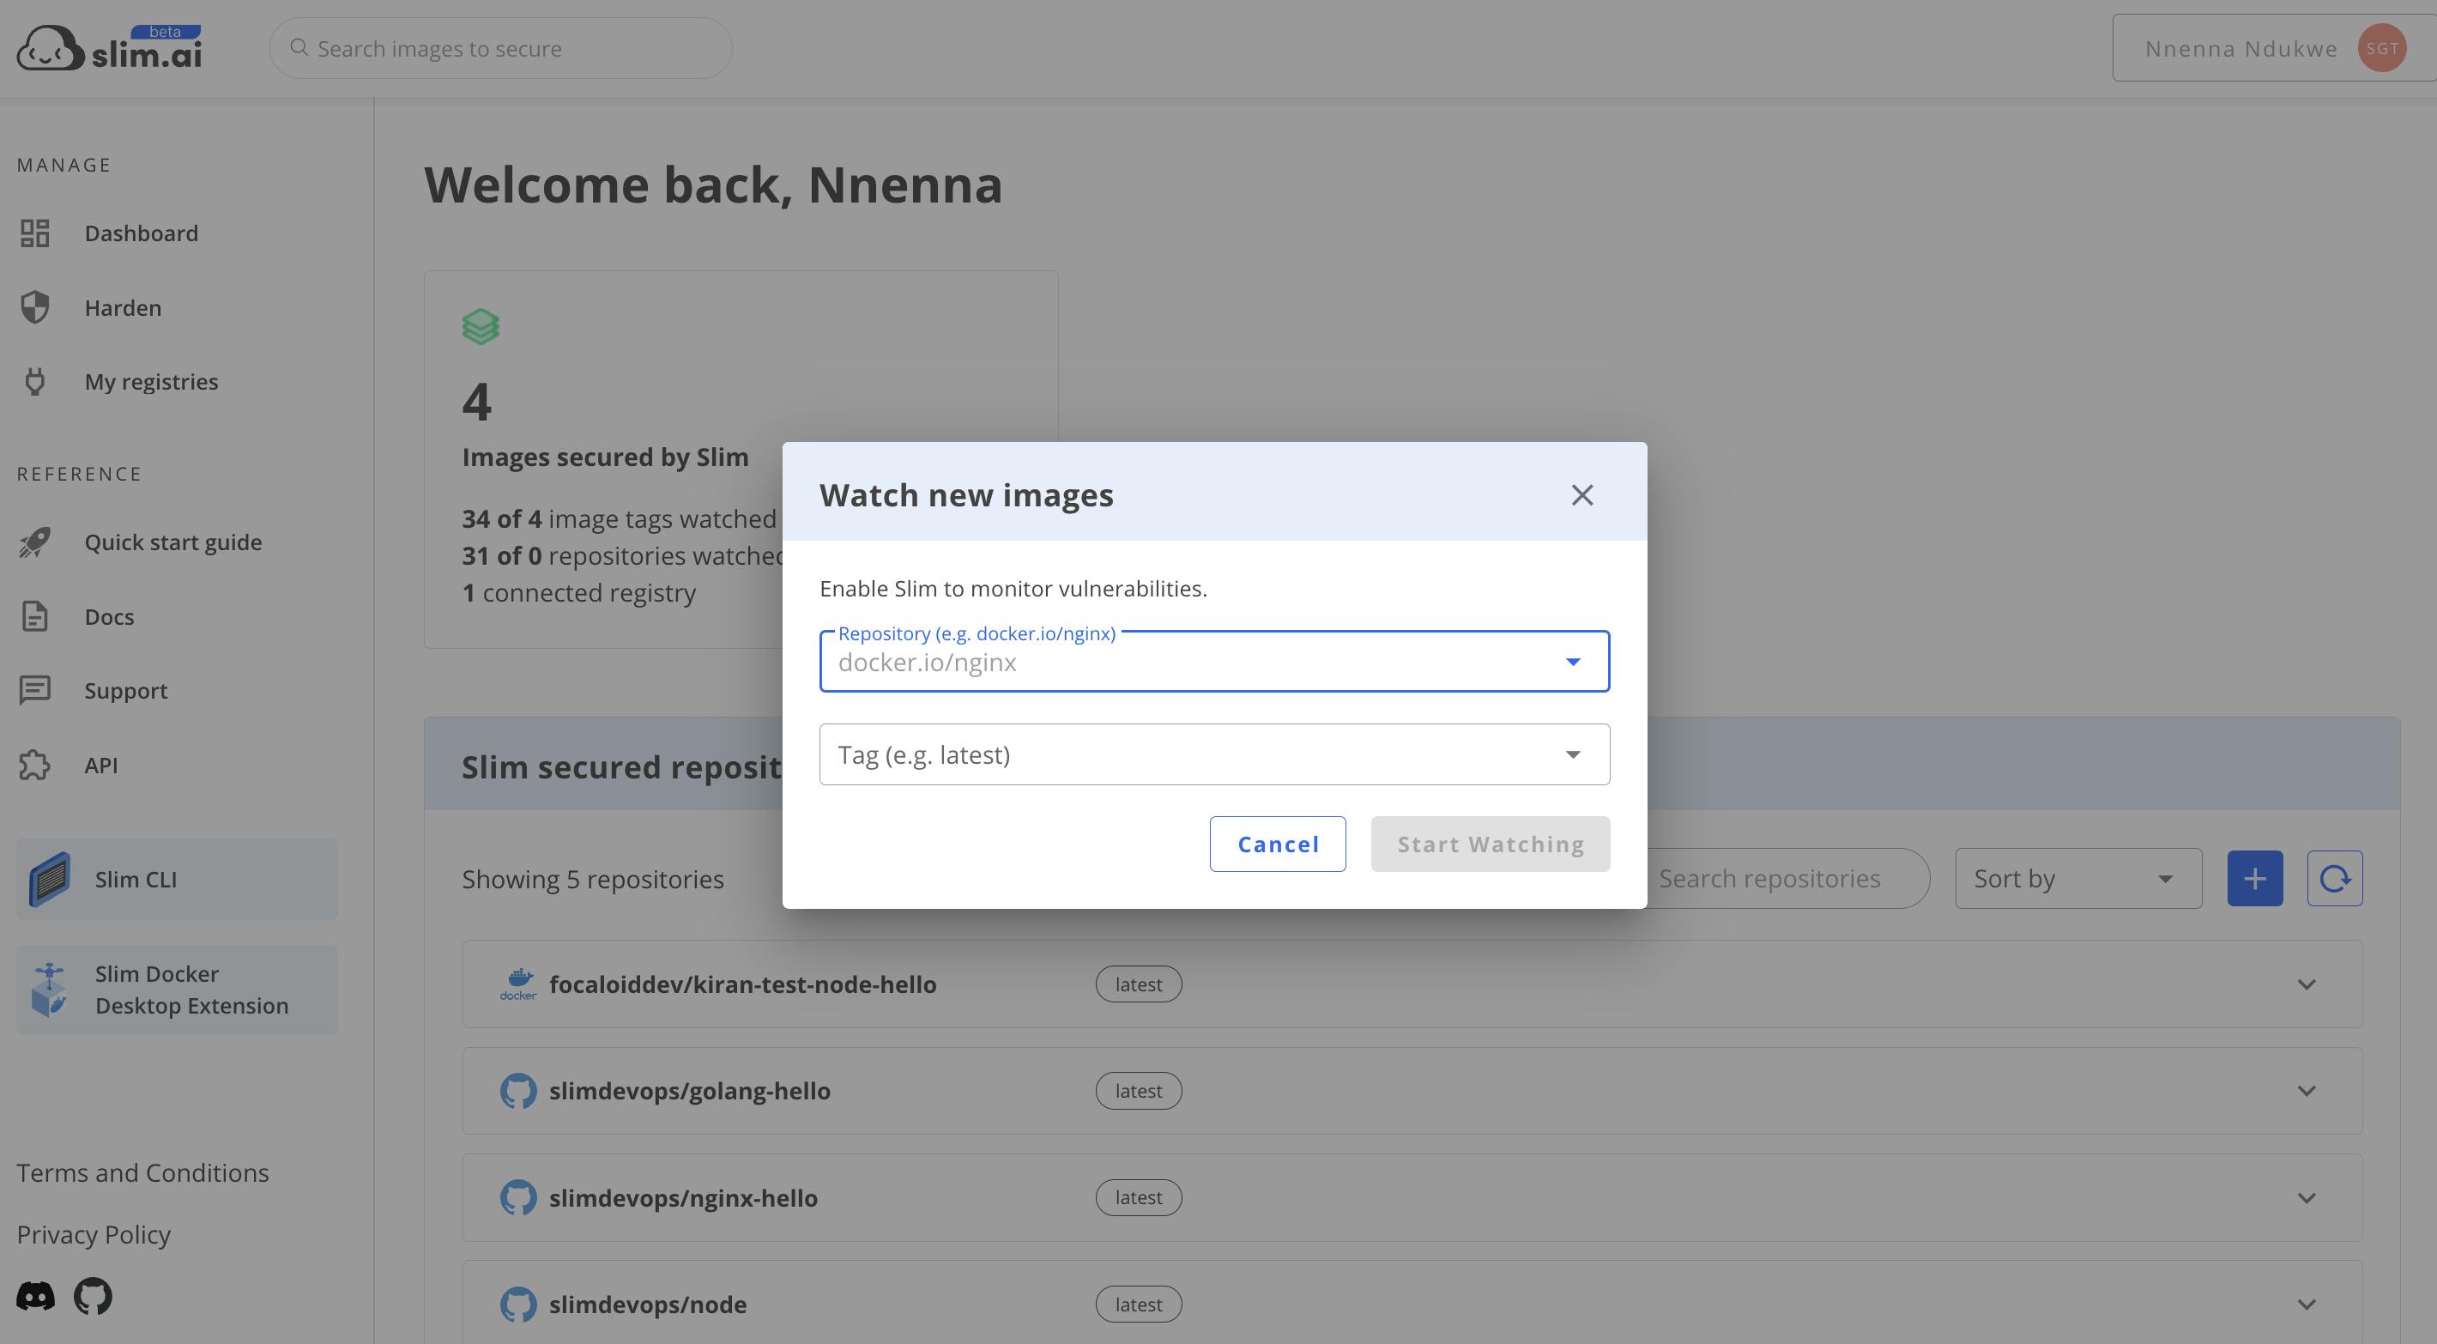Screen dimensions: 2437x1344
Task: Click the Quick start guide rocket icon
Action: click(x=35, y=542)
